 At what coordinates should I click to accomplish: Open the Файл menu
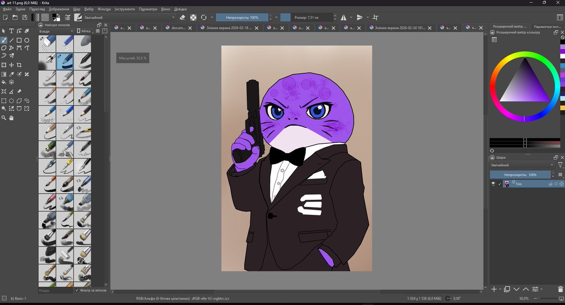click(7, 9)
